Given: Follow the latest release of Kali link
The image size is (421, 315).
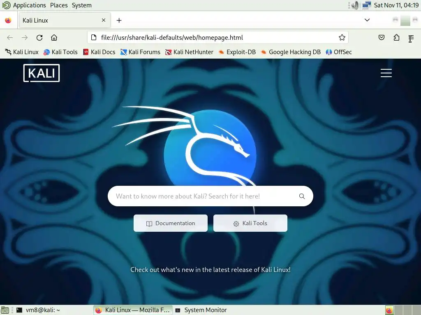Looking at the screenshot, I should [x=210, y=270].
